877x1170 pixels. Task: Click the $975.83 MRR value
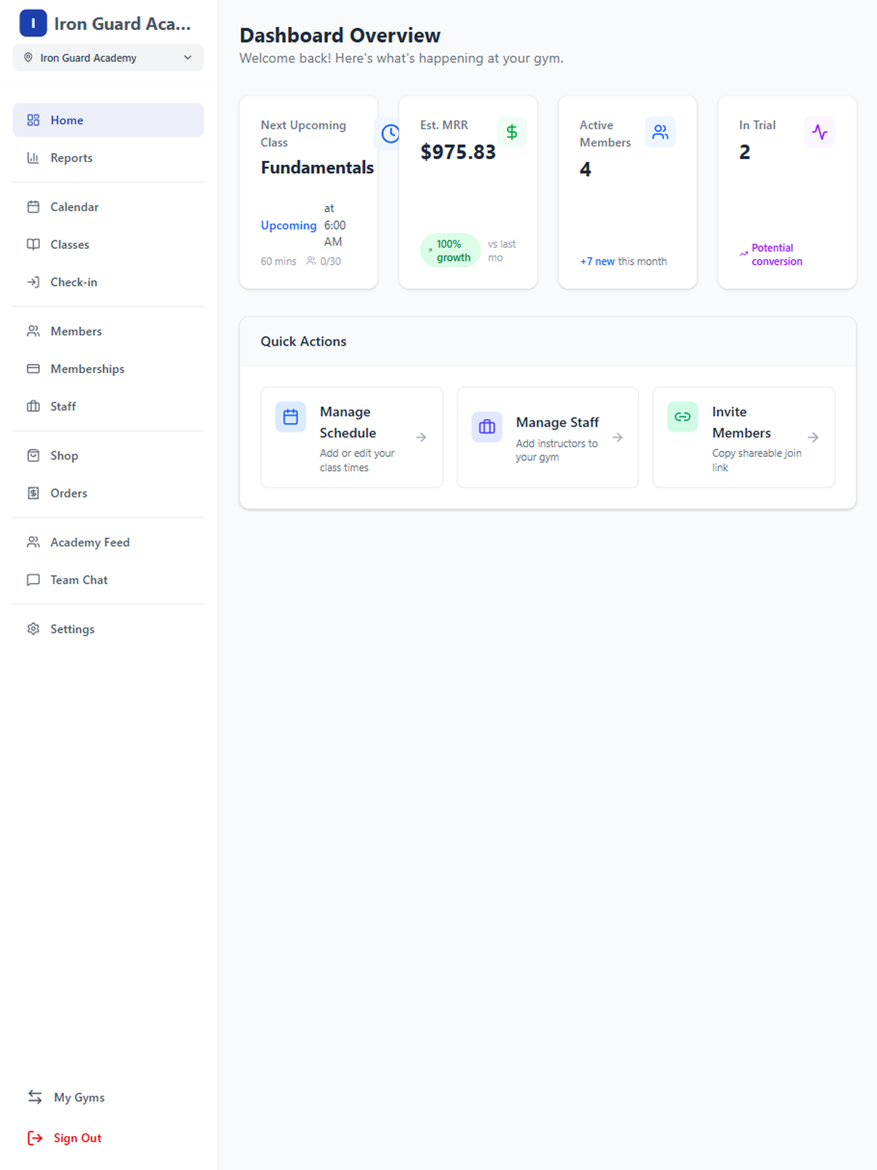click(458, 152)
